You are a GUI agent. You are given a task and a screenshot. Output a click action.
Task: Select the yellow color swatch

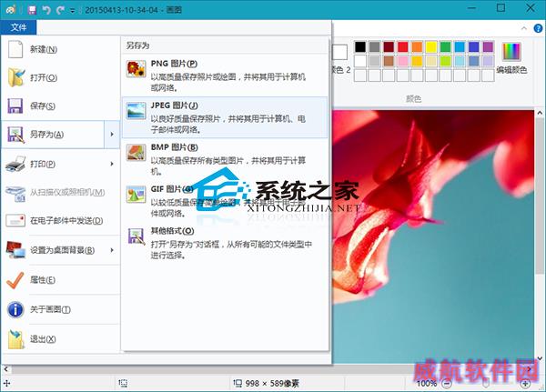pos(431,46)
